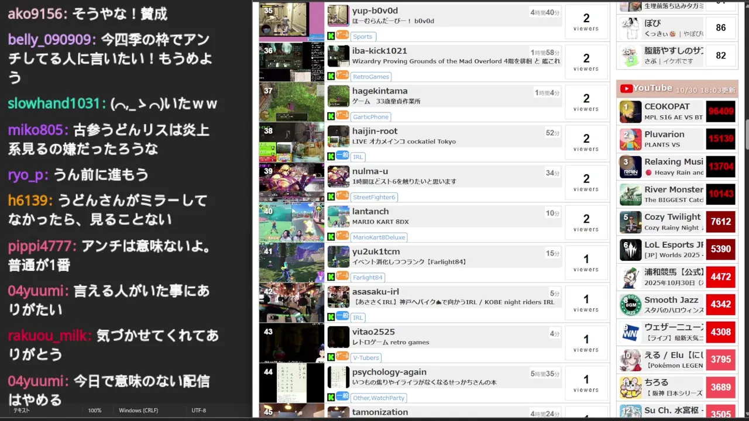
Task: Select the Other,WatchParty category tag
Action: 379,398
